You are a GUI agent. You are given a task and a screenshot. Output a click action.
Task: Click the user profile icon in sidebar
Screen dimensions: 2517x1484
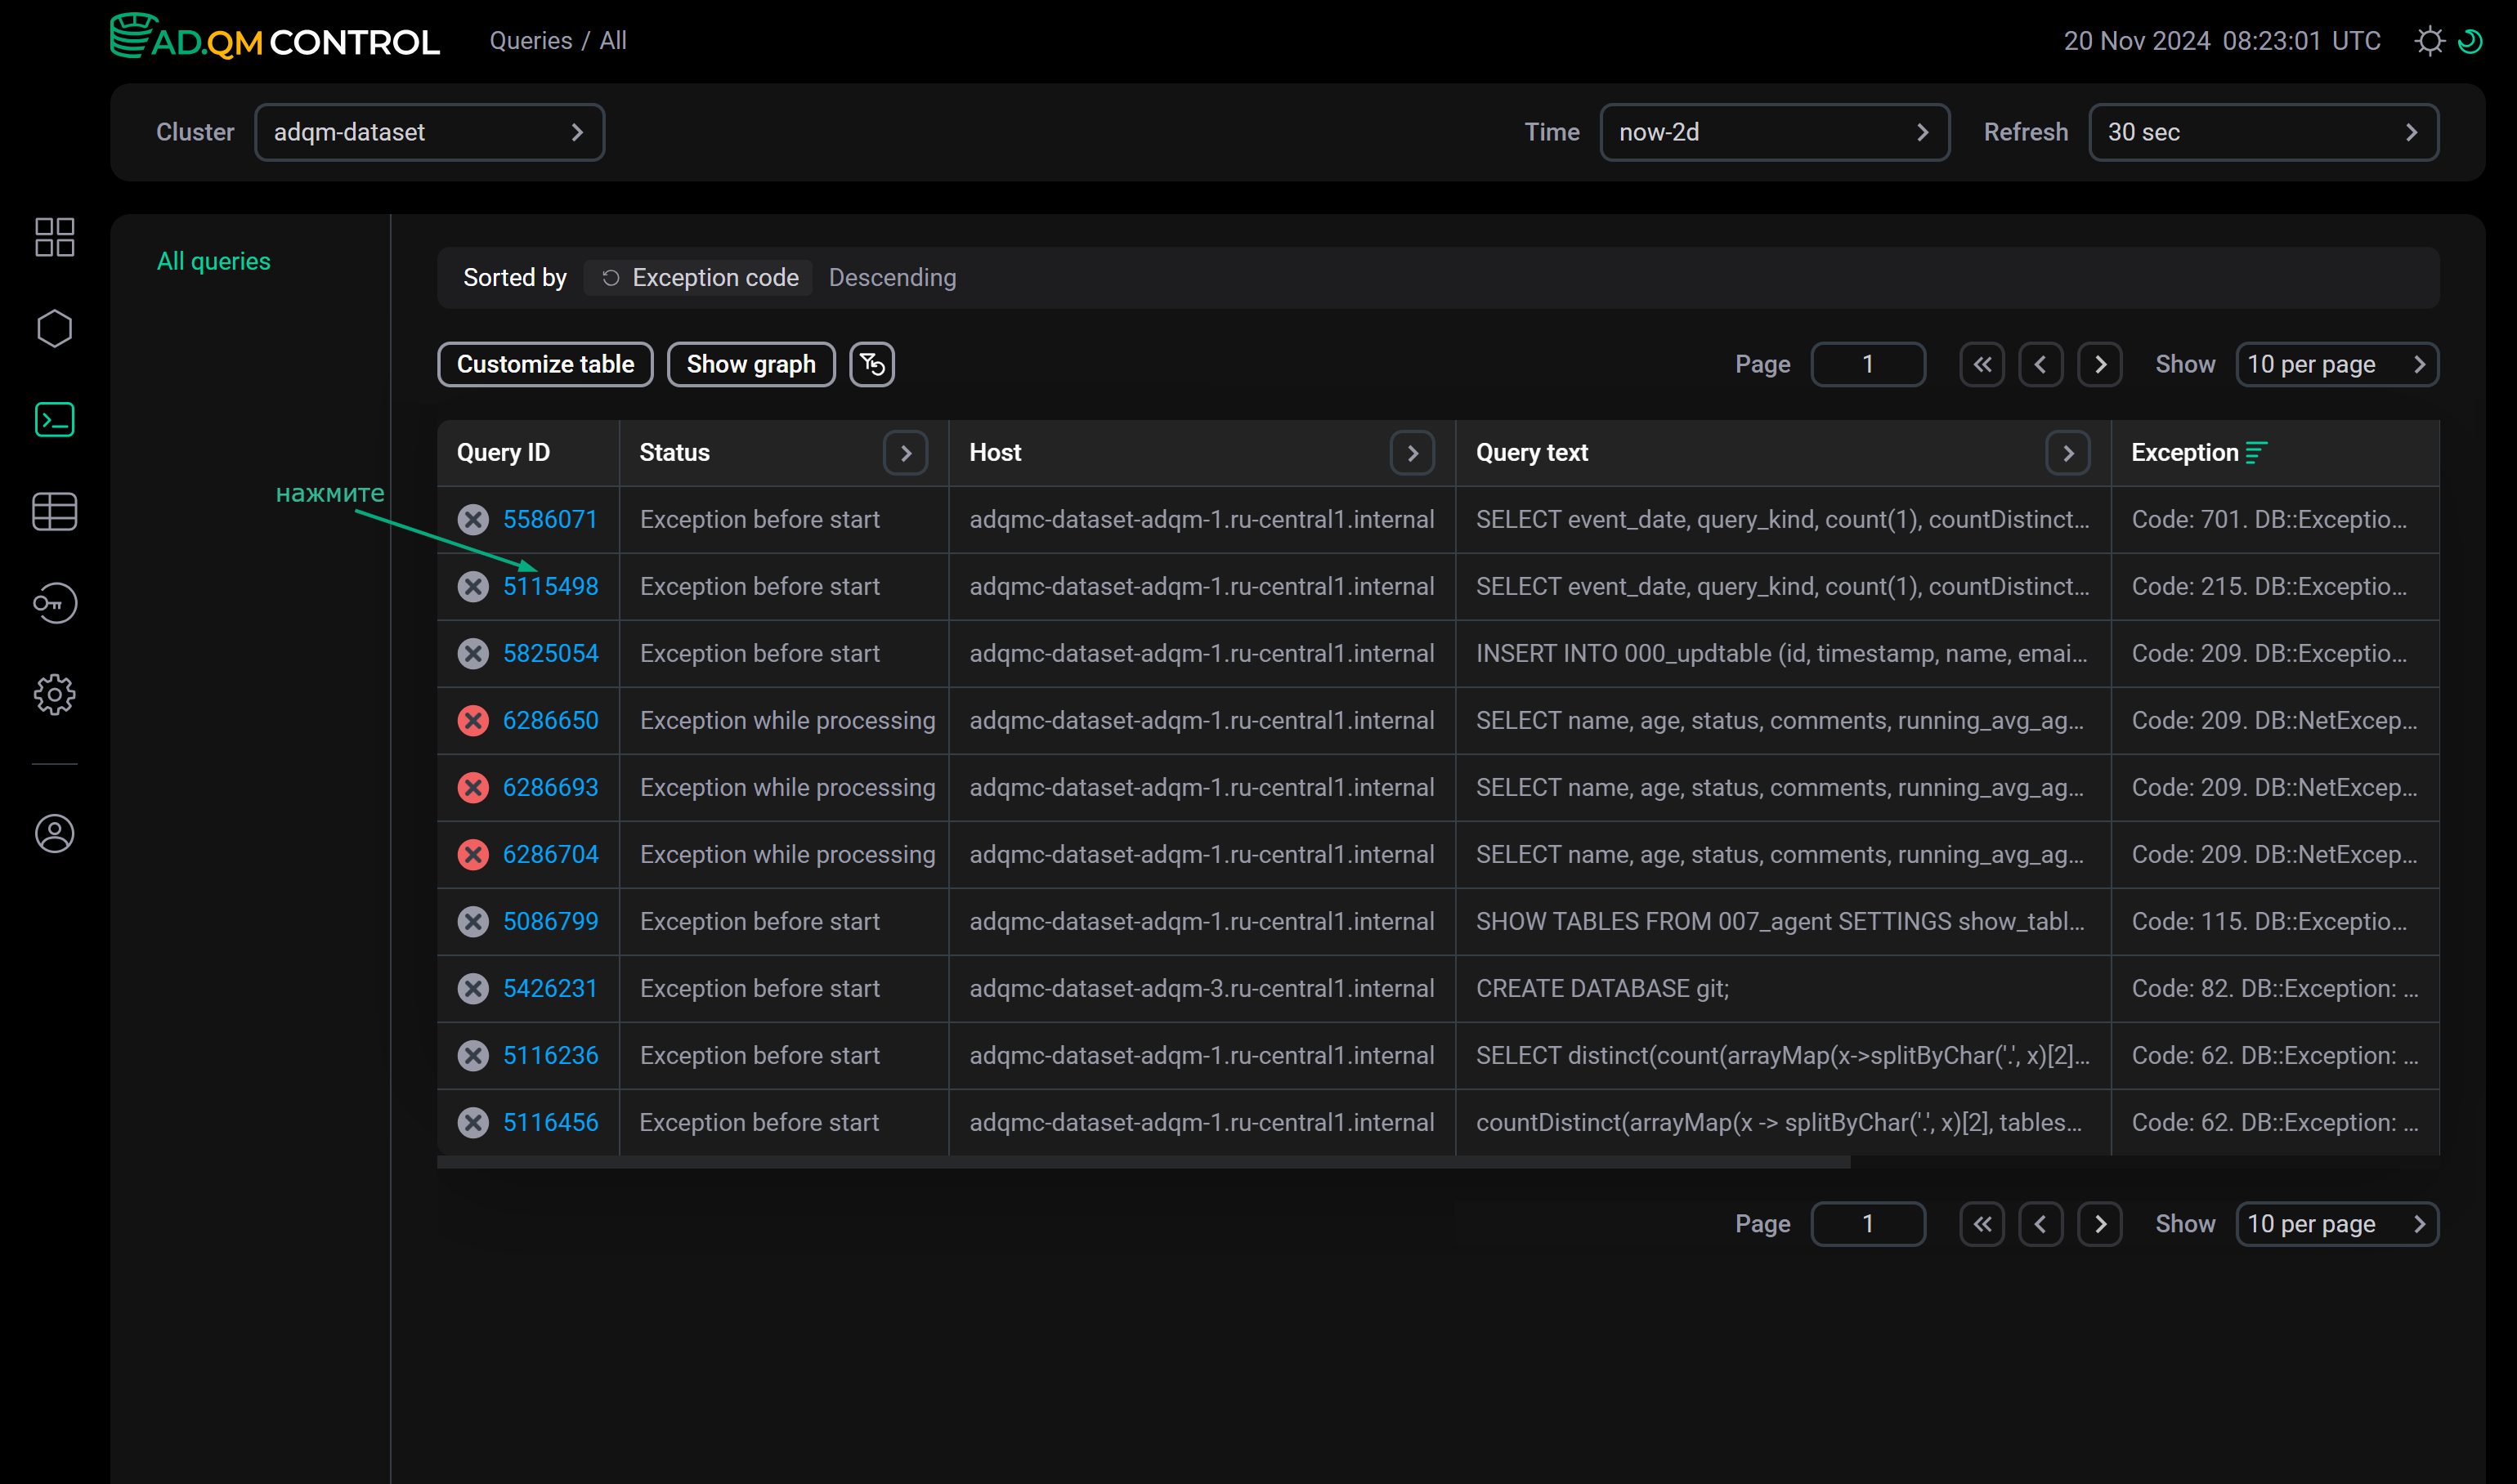[54, 833]
